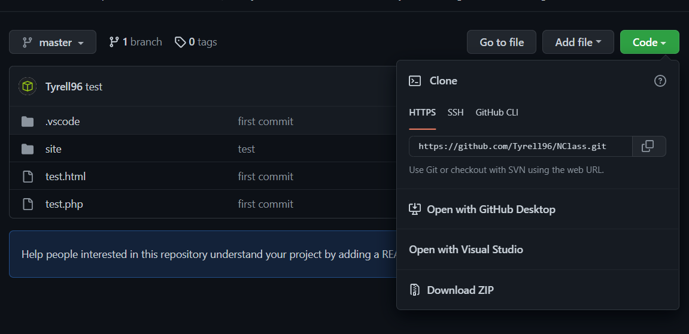This screenshot has width=689, height=334.
Task: View the 0 tags link
Action: (196, 42)
